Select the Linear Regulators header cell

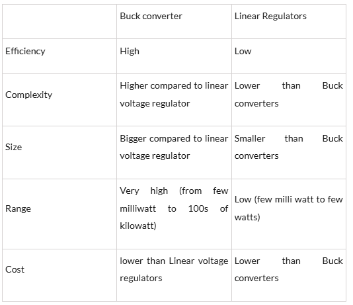pos(289,22)
